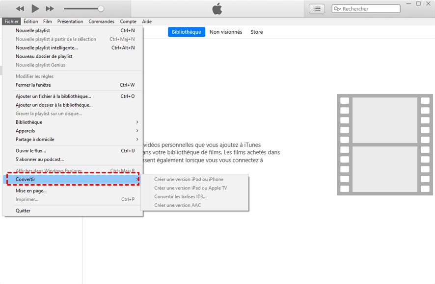
Task: Choose Ajouter un fichier à la bibliothèque
Action: pos(53,96)
